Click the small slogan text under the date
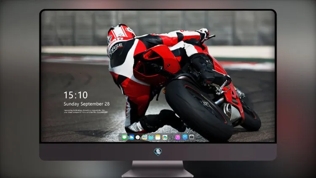316x178 pixels. (x=86, y=111)
